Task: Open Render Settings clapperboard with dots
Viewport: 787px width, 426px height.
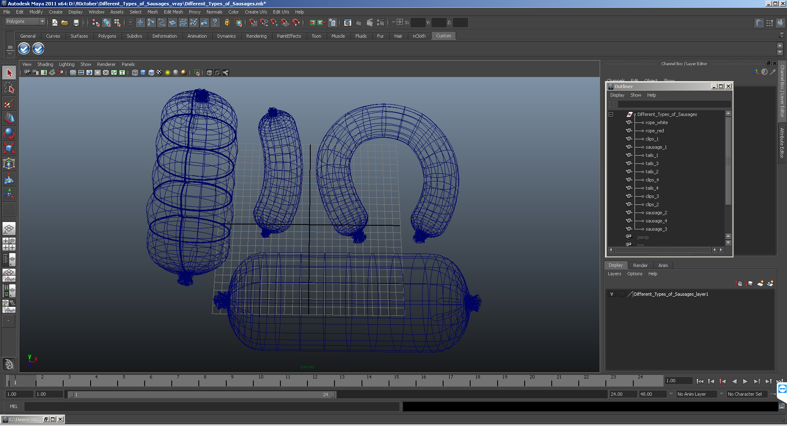Action: [x=380, y=23]
